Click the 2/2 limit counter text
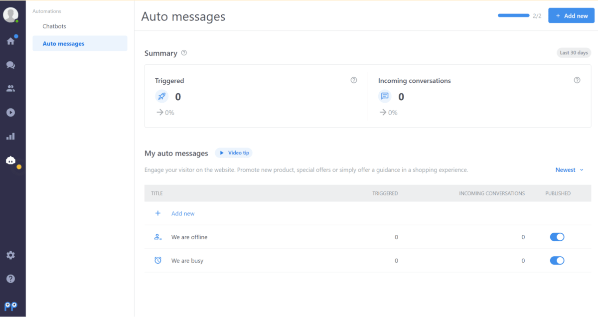Image resolution: width=598 pixels, height=317 pixels. pos(537,16)
